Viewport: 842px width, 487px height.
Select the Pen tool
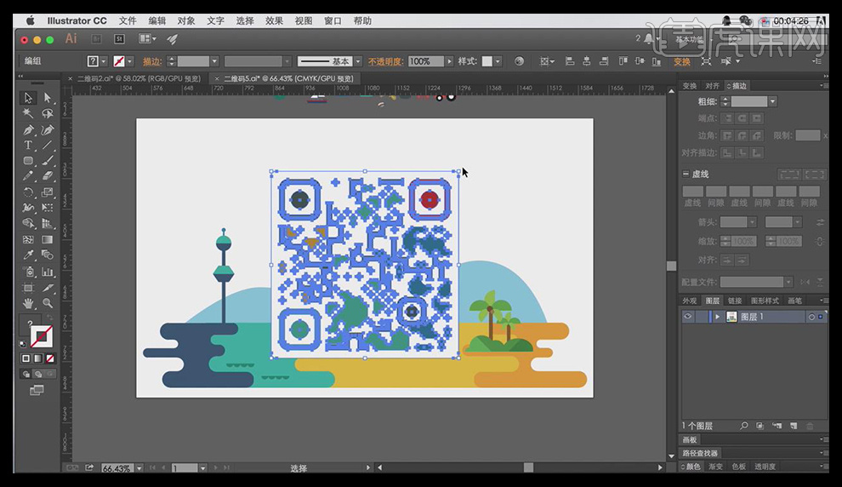(x=29, y=129)
